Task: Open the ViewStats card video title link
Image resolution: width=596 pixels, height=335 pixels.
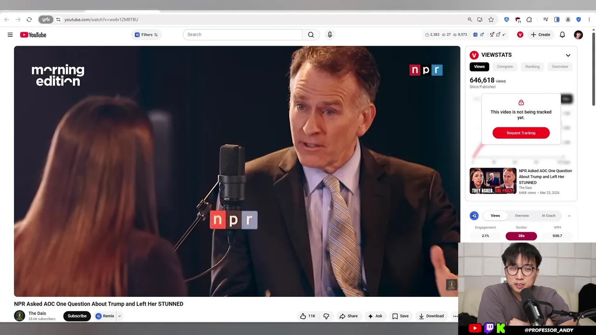Action: 545,177
